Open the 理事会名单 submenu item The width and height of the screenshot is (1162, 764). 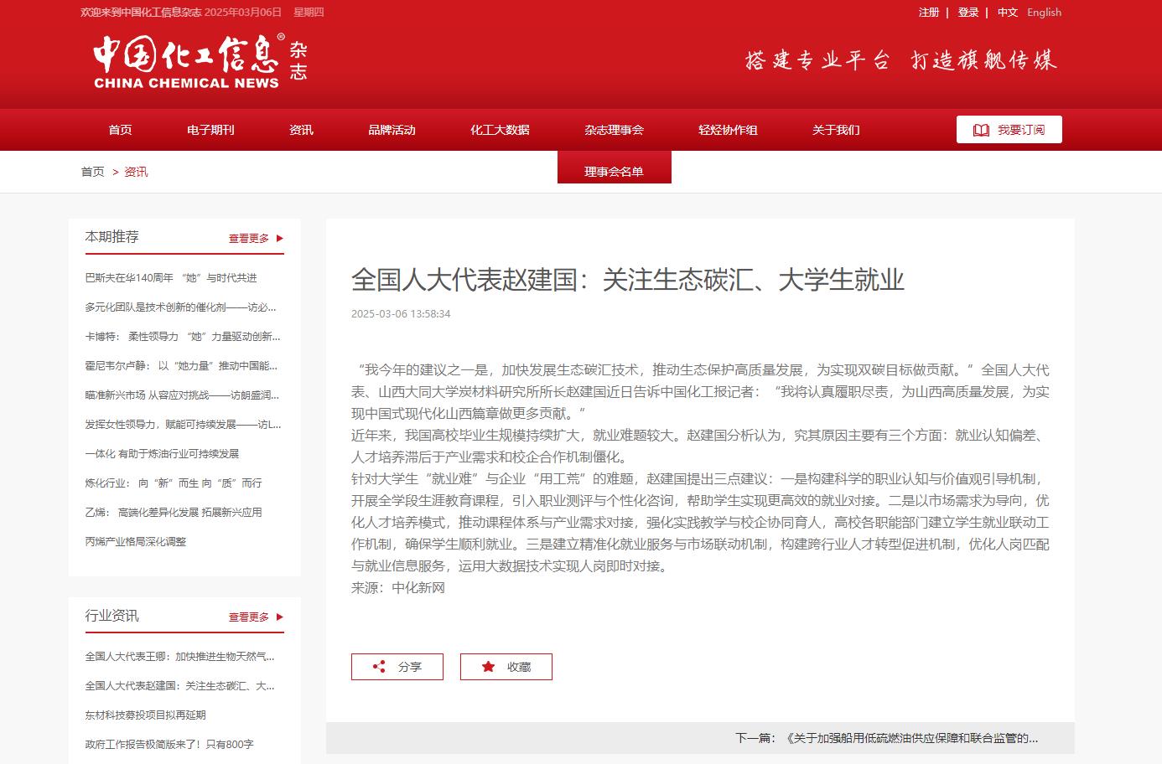coord(614,171)
